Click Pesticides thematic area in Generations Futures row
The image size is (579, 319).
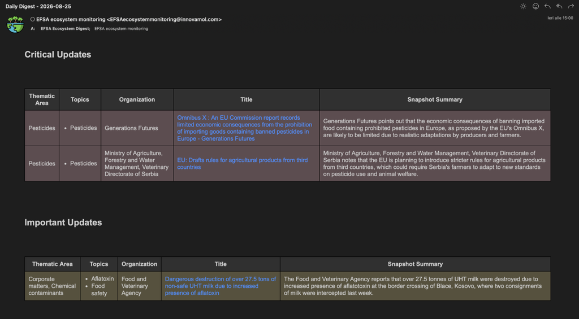coord(42,128)
